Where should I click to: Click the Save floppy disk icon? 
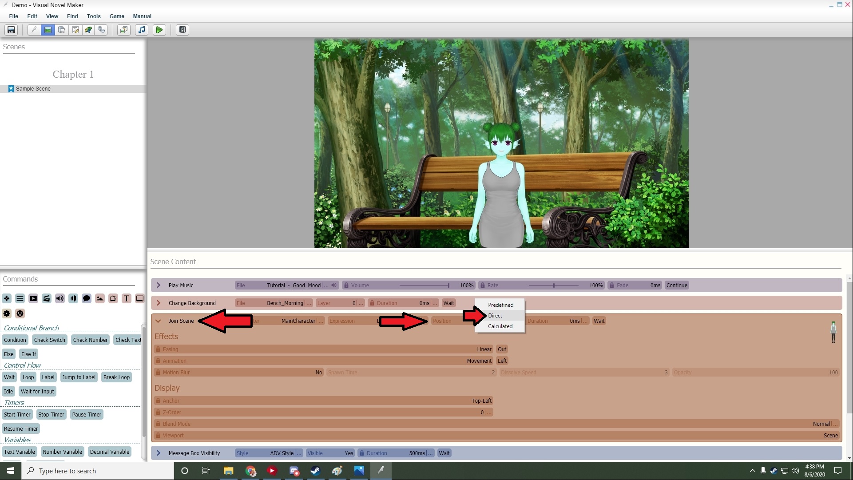pyautogui.click(x=11, y=30)
